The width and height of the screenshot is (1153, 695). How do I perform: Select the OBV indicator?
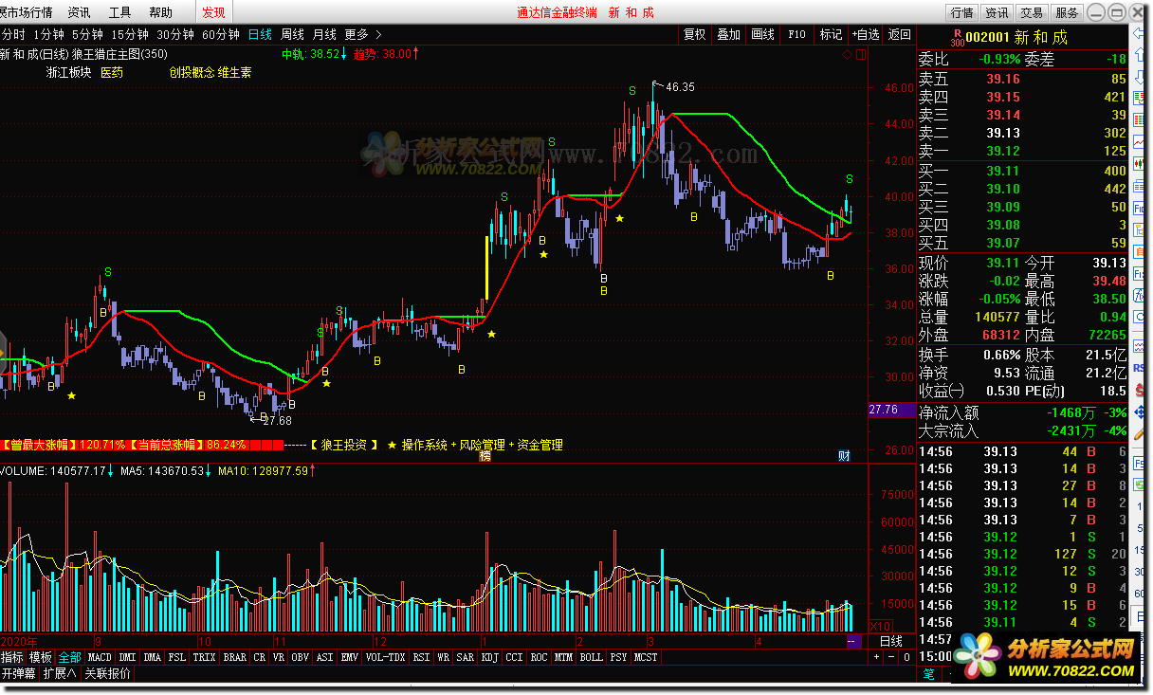(300, 657)
